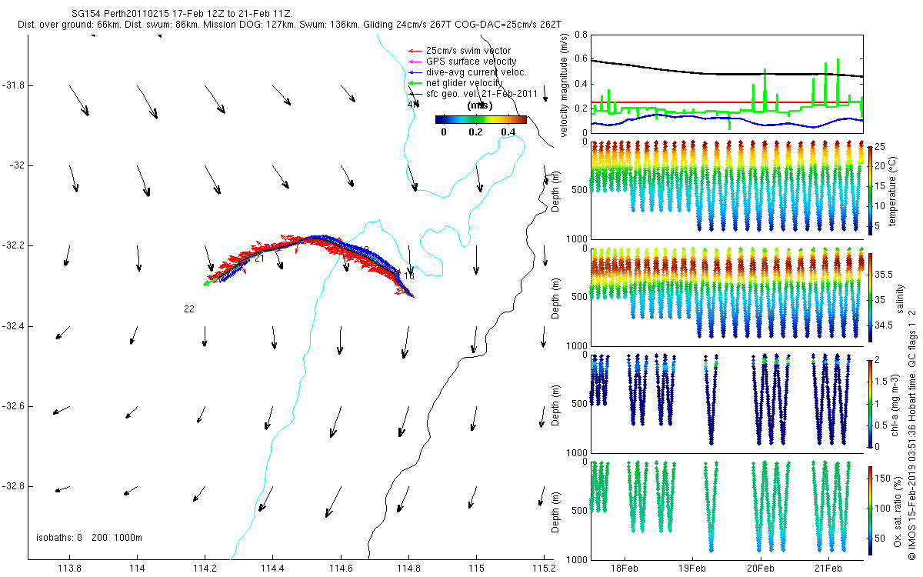Click the '21Feb' date tick label
This screenshot has height=577, width=923.
click(828, 568)
